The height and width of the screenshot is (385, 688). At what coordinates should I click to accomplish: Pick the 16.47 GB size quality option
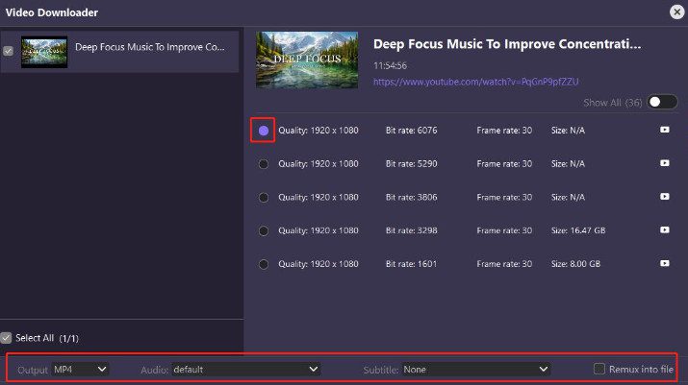(264, 230)
